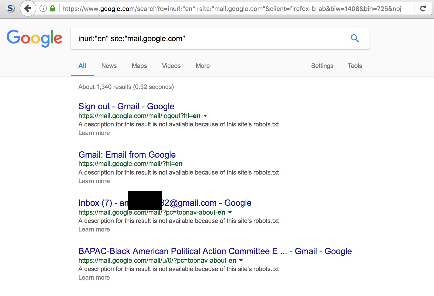Reload the page with refresh icon
Screen dimensions: 434x296
coord(423,9)
